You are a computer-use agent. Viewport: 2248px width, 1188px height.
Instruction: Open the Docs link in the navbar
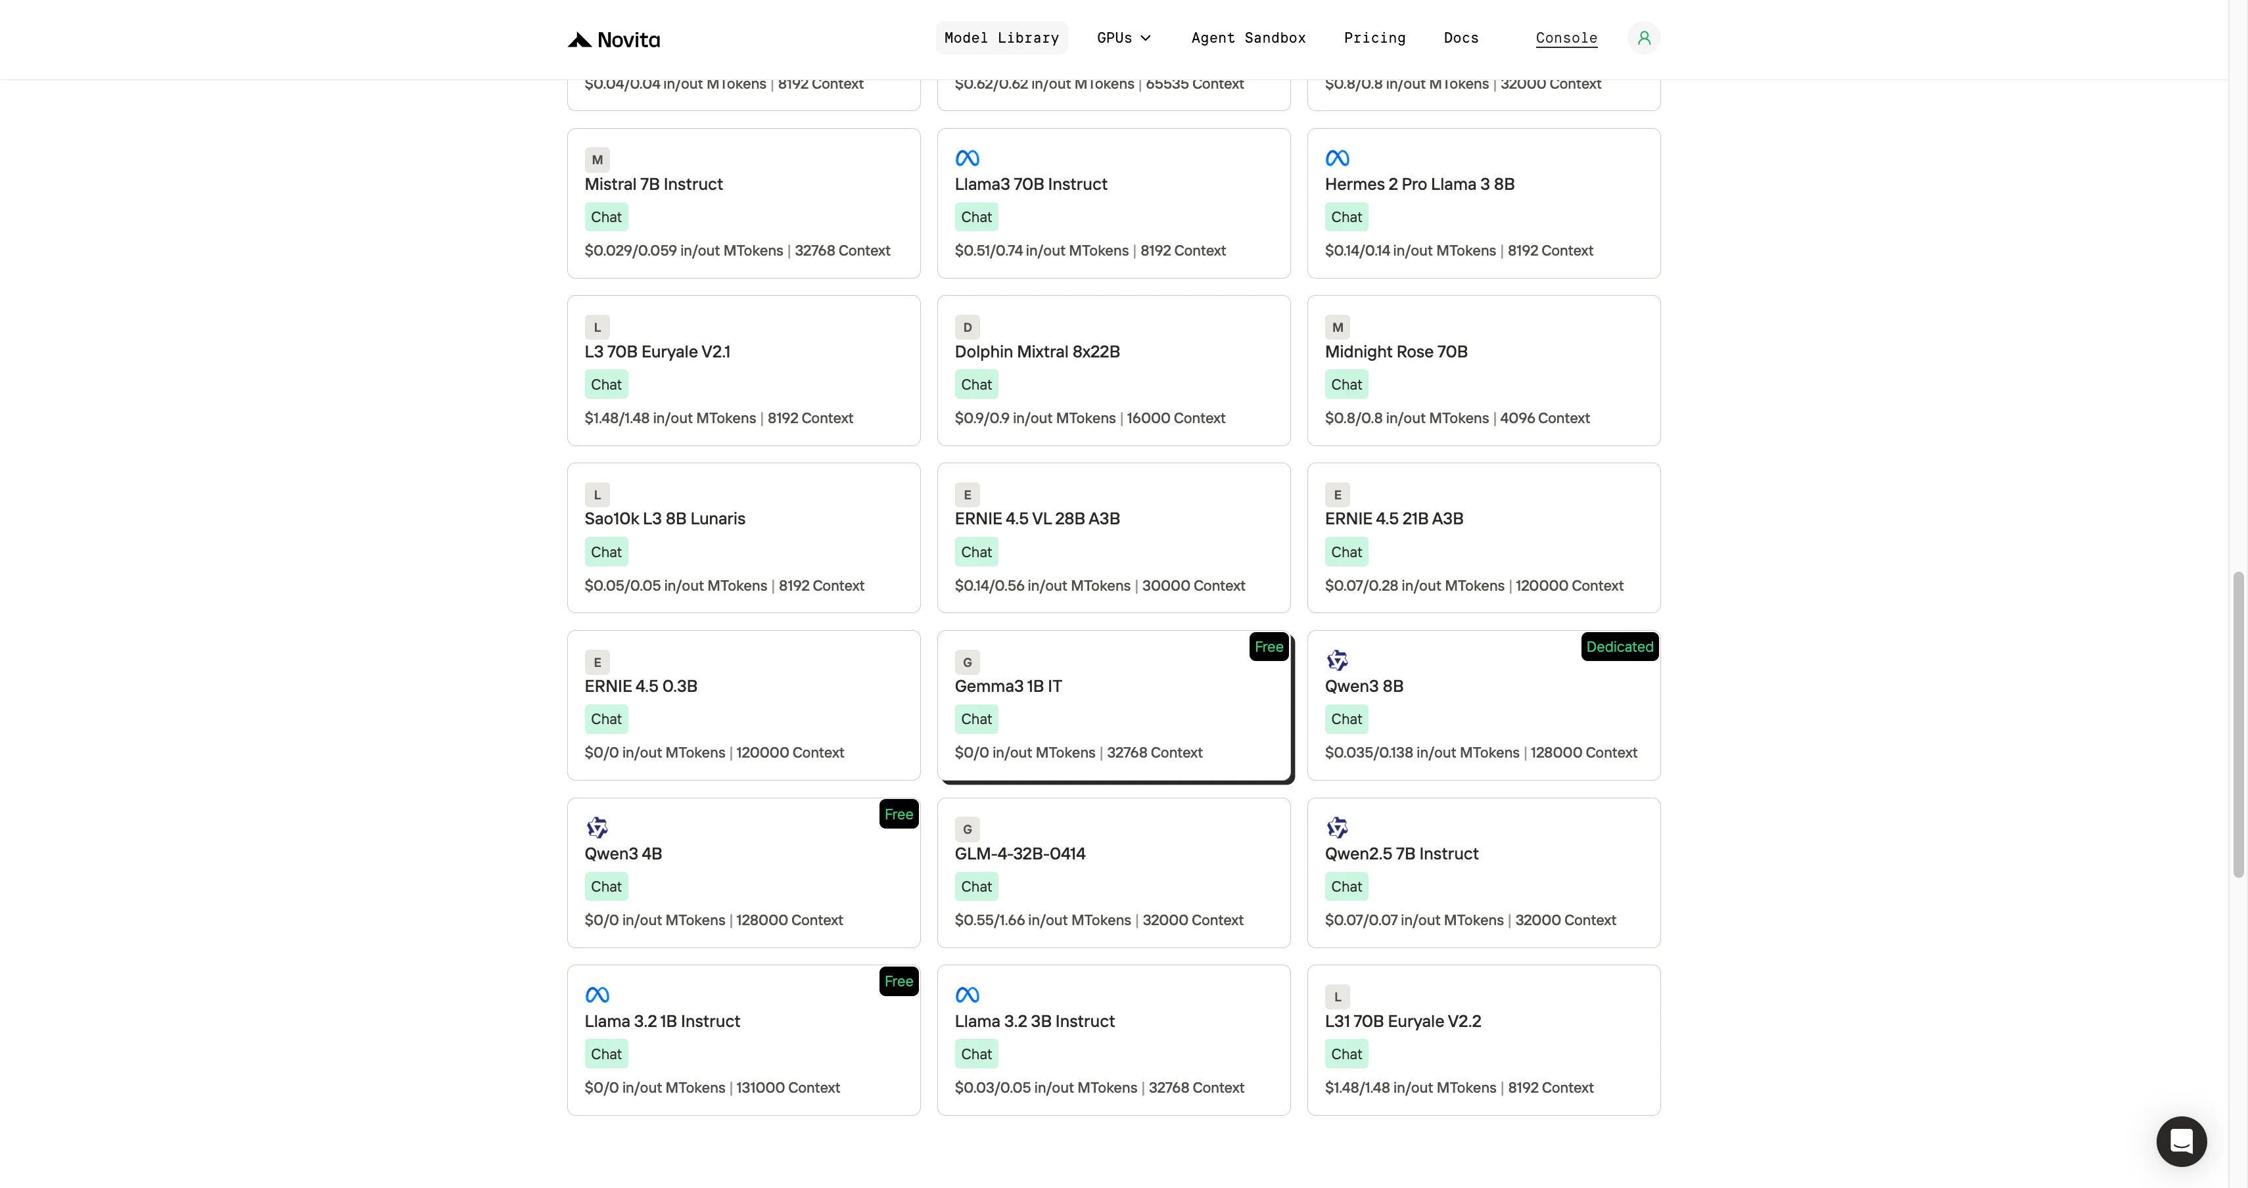pos(1461,37)
